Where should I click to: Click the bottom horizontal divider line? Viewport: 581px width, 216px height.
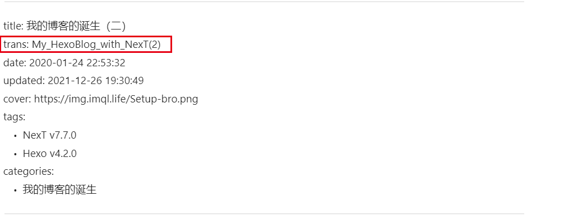(264, 214)
